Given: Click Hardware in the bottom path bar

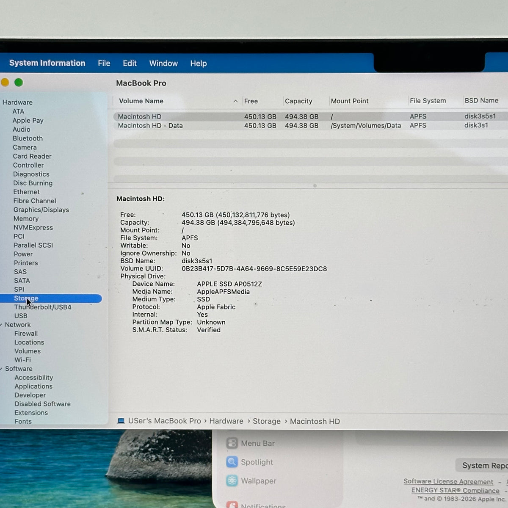Looking at the screenshot, I should click(x=226, y=421).
